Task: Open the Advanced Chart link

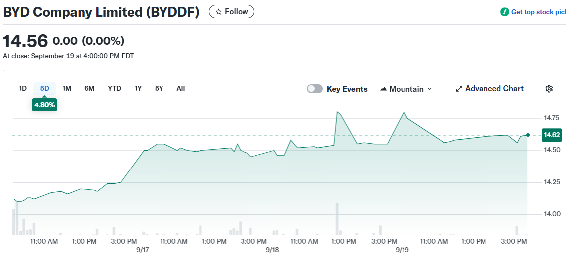Action: (x=489, y=89)
